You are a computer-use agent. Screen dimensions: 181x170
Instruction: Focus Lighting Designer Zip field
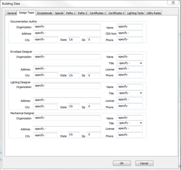[94, 107]
